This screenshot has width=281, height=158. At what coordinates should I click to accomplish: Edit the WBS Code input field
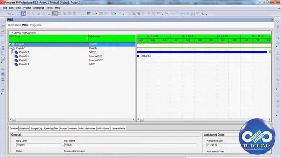(38, 145)
